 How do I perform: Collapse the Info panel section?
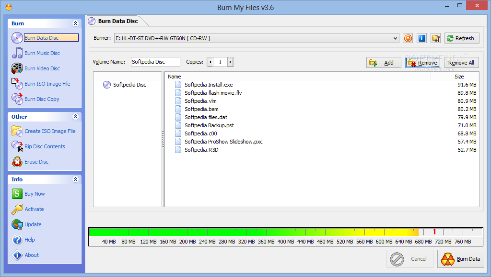pyautogui.click(x=75, y=179)
